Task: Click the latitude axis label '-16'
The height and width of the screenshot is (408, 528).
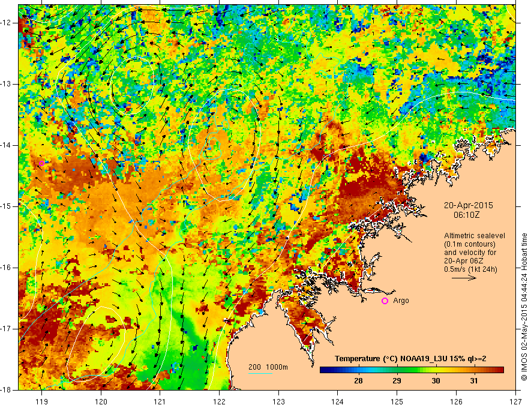Action: tap(7, 267)
